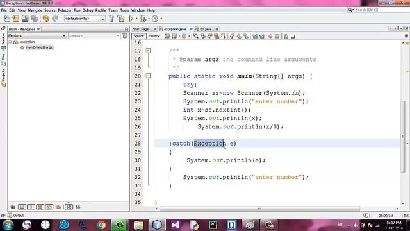
Task: Close the main - Navigator tab
Action: 38,29
